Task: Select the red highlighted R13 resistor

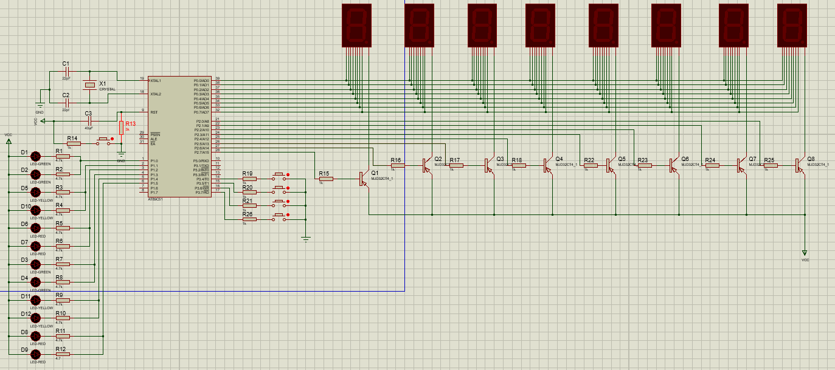Action: click(x=121, y=128)
